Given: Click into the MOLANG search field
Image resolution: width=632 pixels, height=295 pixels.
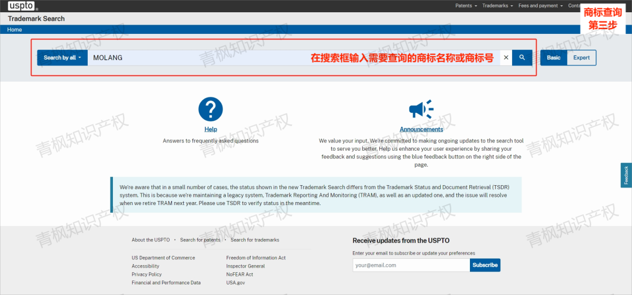Looking at the screenshot, I should 294,58.
